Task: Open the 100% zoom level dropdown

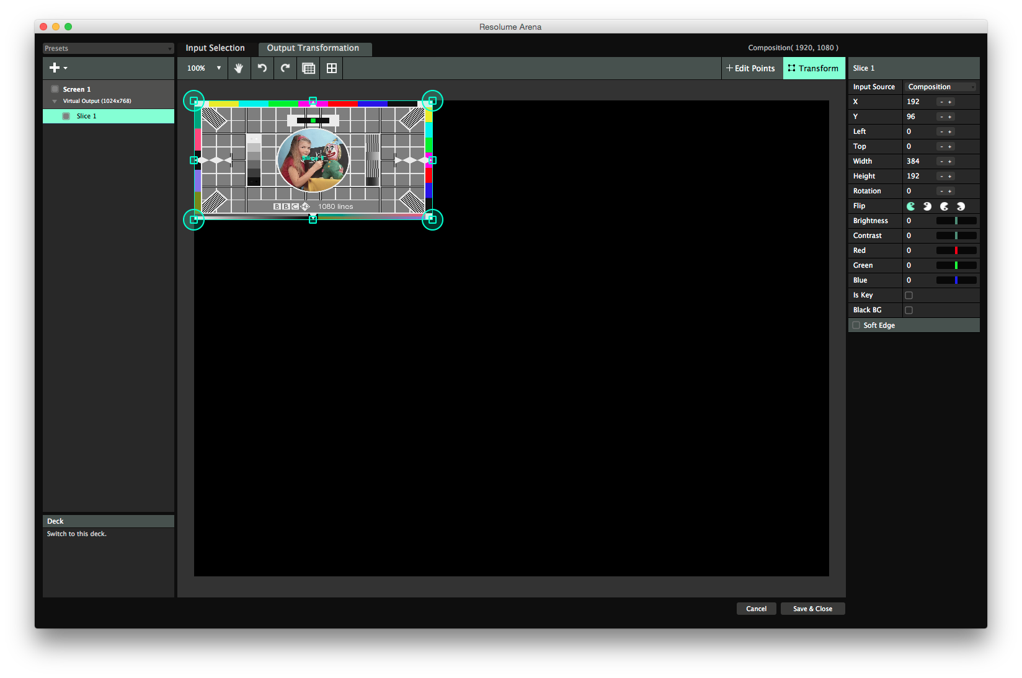Action: (204, 68)
